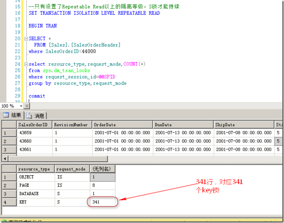
Task: Select the request_mode column header
Action: (x=72, y=169)
